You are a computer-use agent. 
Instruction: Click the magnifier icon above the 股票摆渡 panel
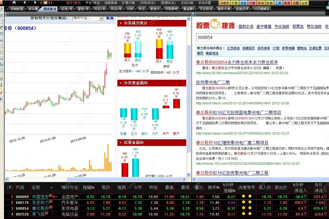click(x=194, y=14)
